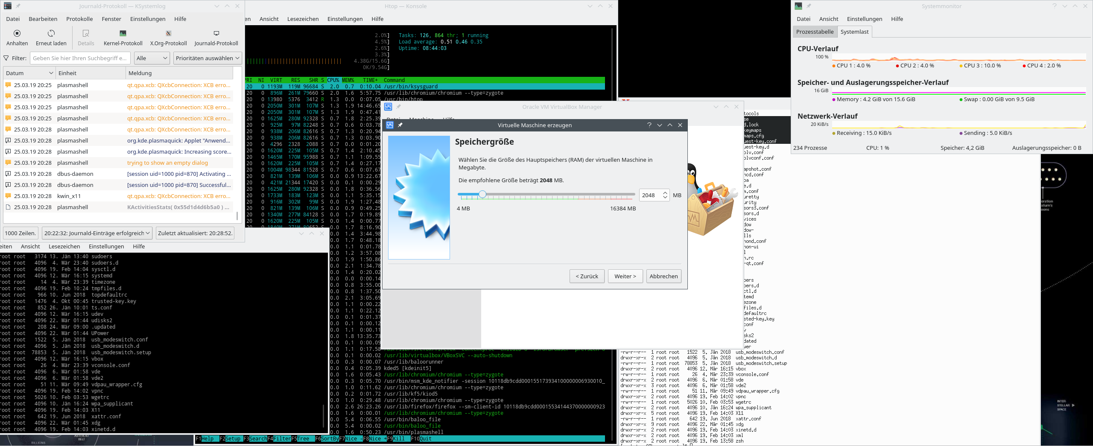
Task: Switch to the Systemlast tab
Action: click(854, 32)
